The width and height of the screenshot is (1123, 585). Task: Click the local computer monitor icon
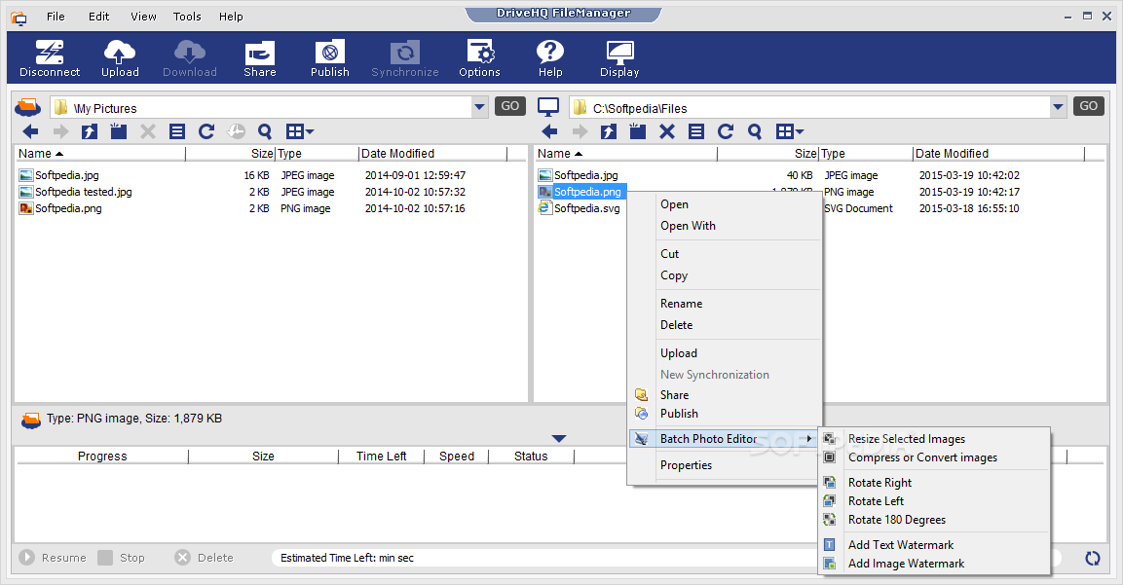548,107
